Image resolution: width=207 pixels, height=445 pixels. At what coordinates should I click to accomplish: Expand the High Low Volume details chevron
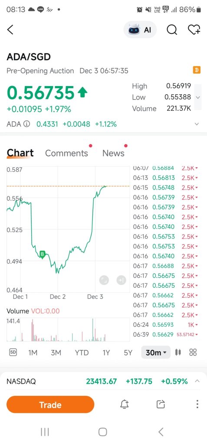click(198, 97)
